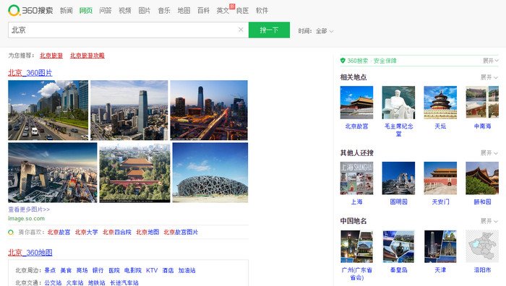Expand the 相关地点 section
Screen dimensions: 506x286
tap(489, 77)
